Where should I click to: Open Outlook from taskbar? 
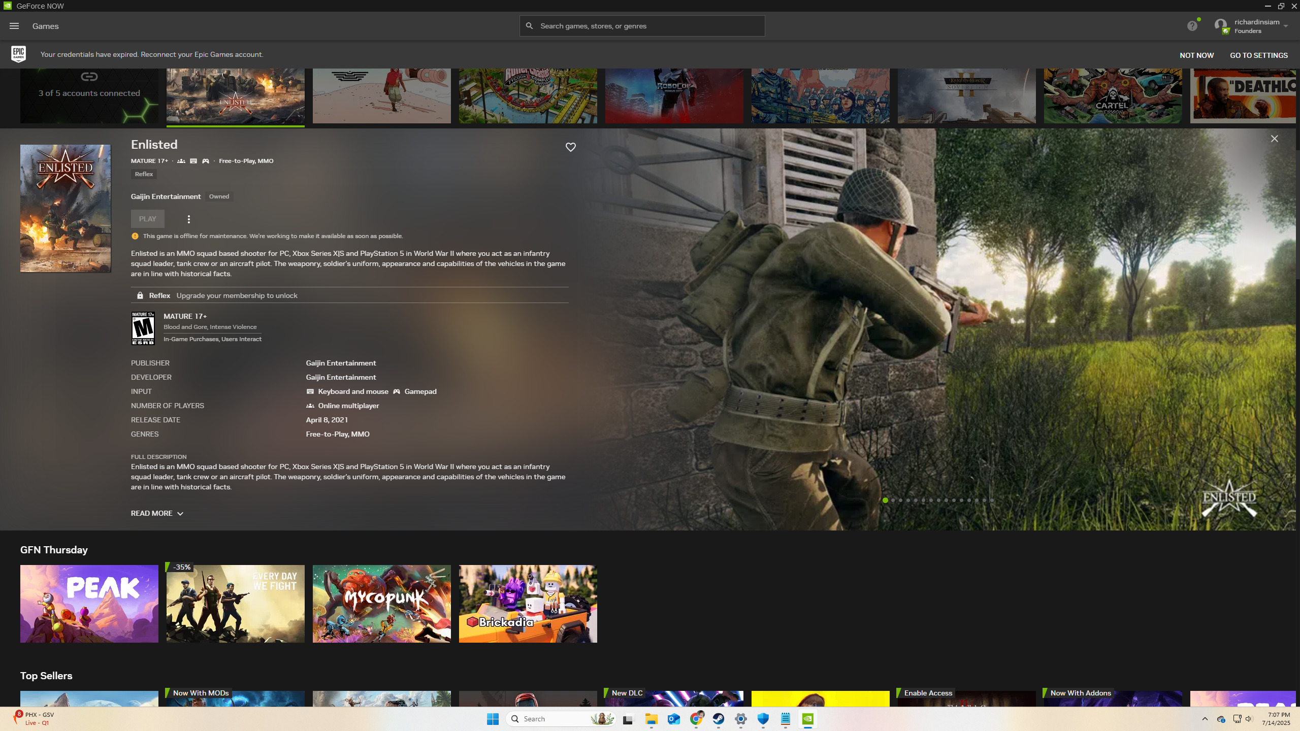pyautogui.click(x=674, y=719)
